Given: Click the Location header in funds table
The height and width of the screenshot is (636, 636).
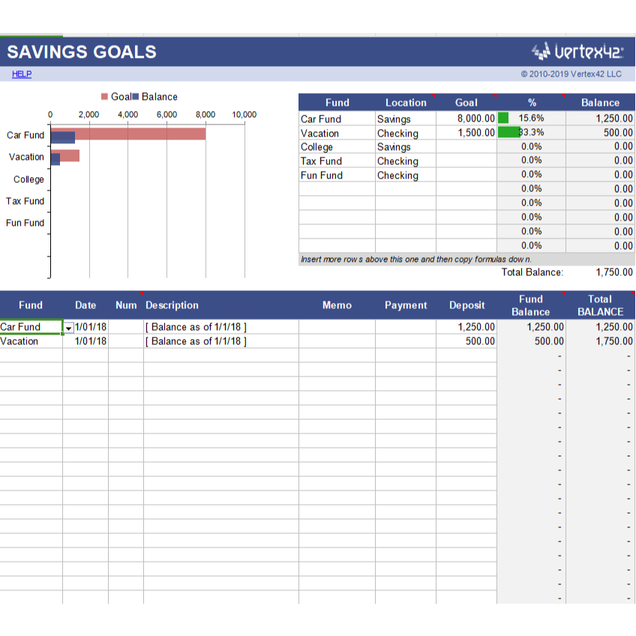Looking at the screenshot, I should click(406, 103).
